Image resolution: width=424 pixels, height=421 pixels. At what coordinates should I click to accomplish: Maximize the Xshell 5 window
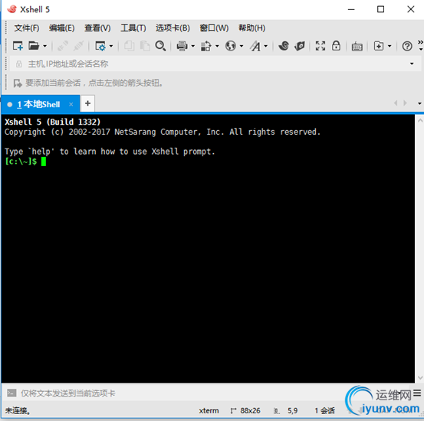coord(381,9)
